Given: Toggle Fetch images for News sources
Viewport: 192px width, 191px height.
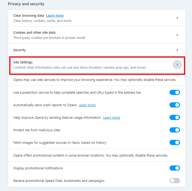Looking at the screenshot, I should point(175,142).
